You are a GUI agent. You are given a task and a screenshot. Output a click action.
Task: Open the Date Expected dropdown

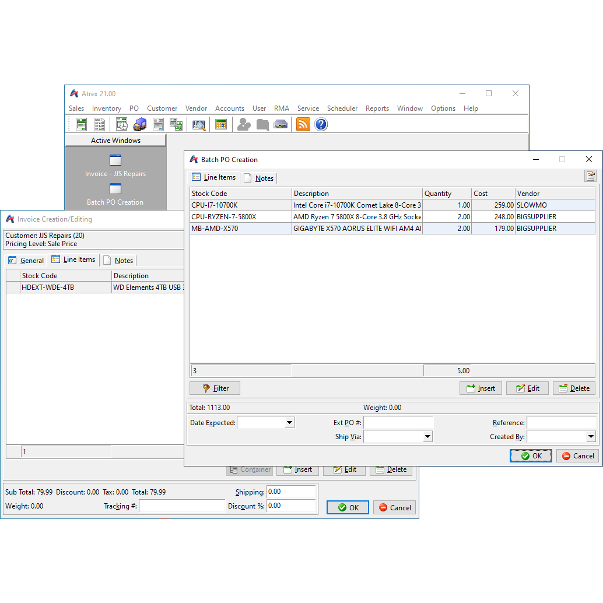coord(290,423)
